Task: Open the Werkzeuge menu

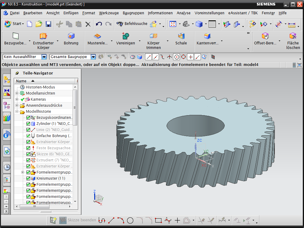Action: pos(109,13)
